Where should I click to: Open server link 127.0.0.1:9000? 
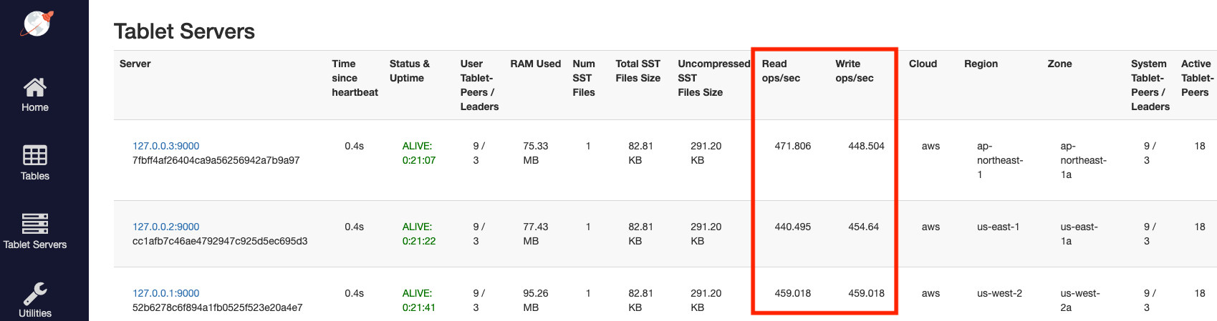click(165, 293)
